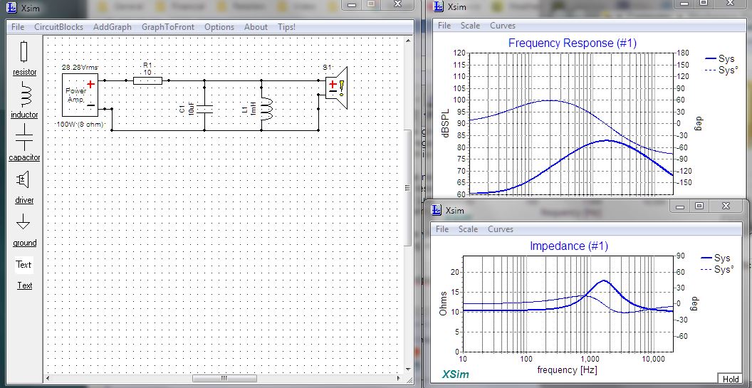Image resolution: width=752 pixels, height=388 pixels.
Task: Click the Xsim icon in Impedance window title bar
Action: pyautogui.click(x=437, y=210)
